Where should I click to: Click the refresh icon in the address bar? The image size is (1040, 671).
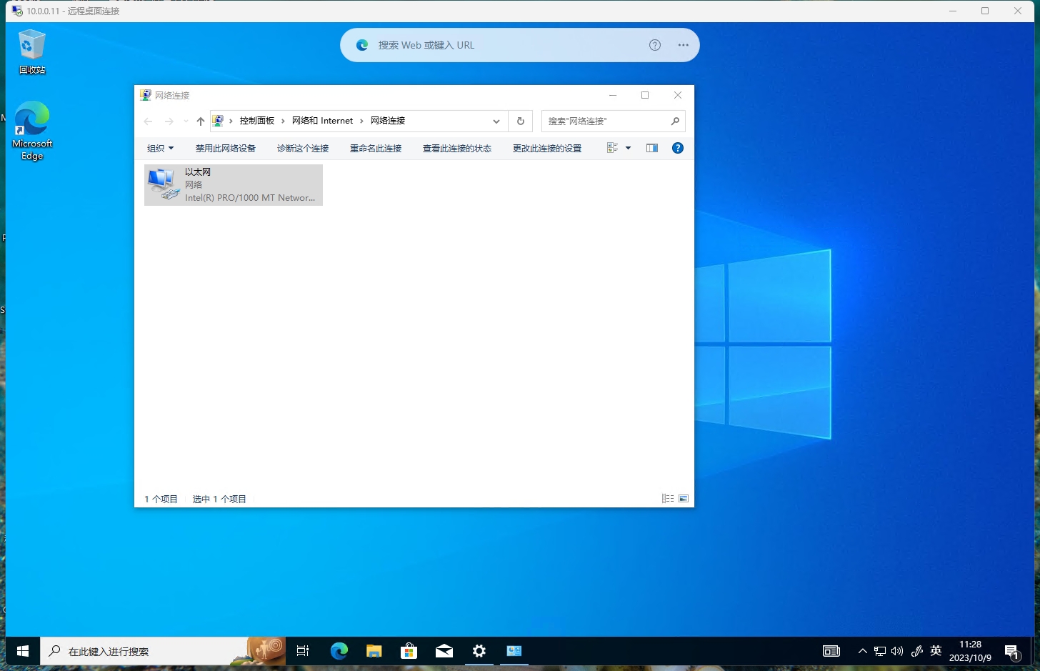tap(520, 121)
